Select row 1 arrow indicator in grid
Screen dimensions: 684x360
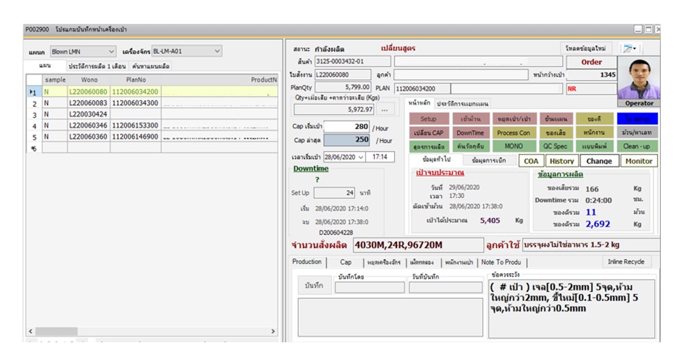(x=32, y=92)
